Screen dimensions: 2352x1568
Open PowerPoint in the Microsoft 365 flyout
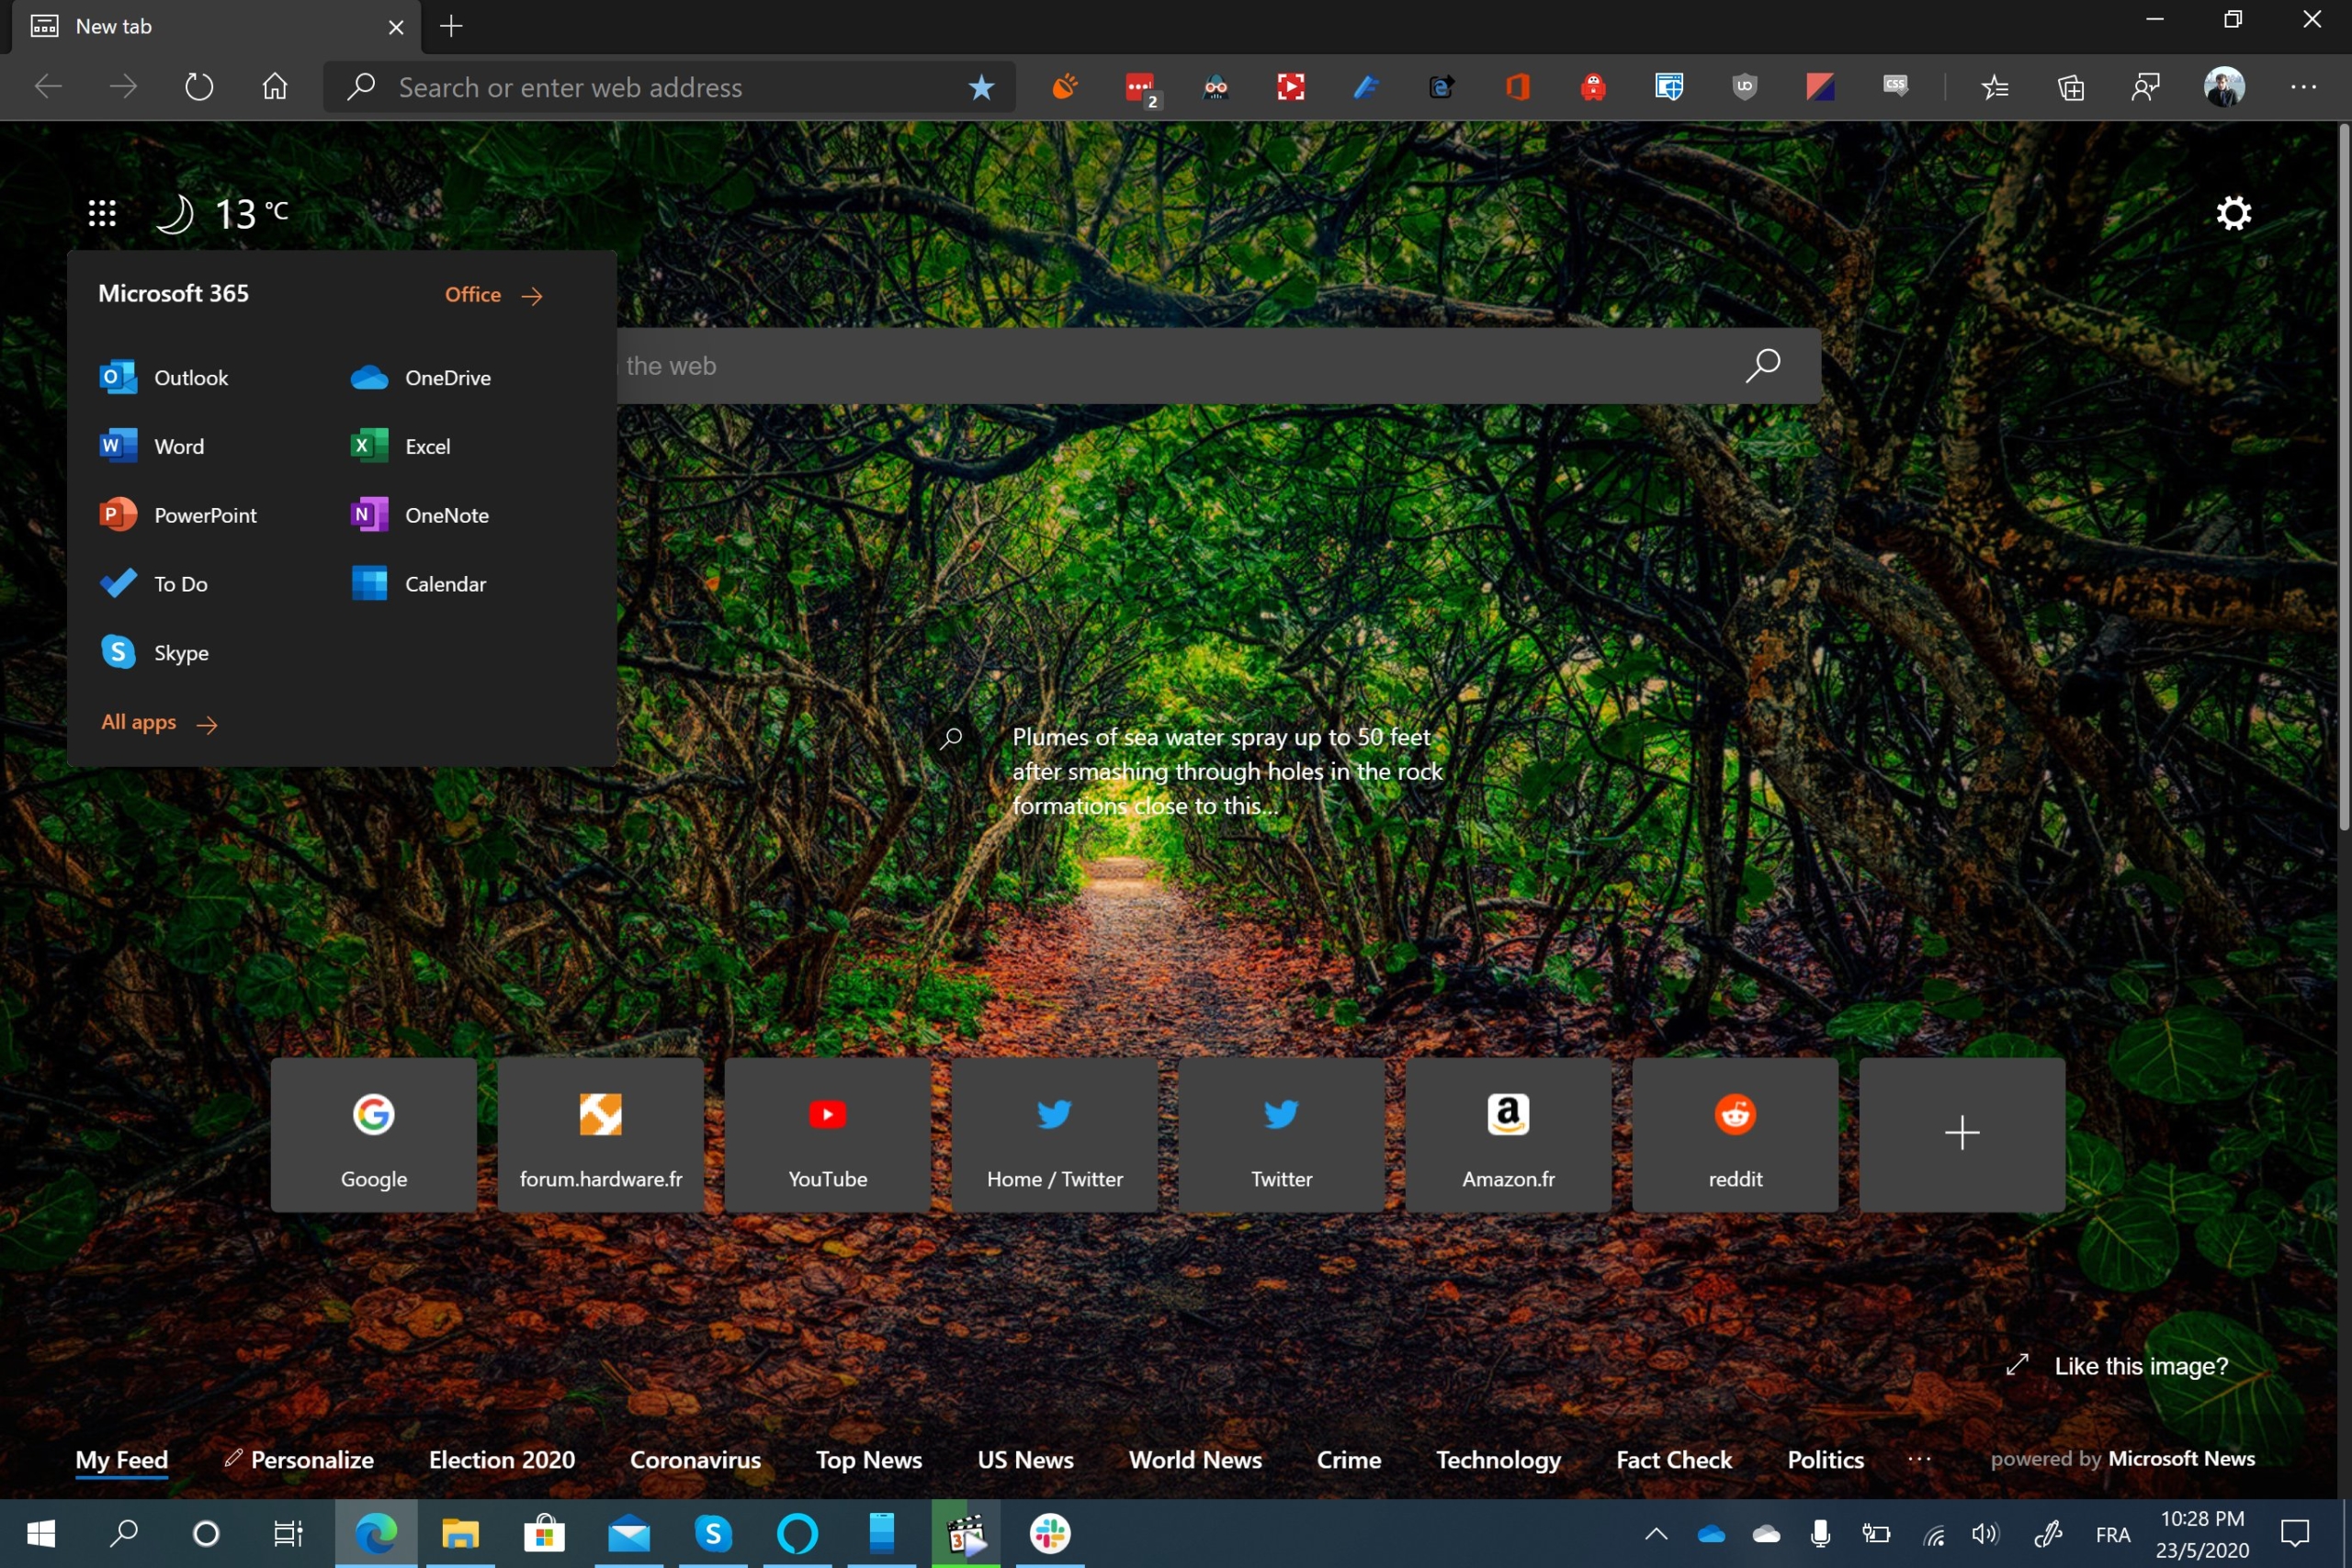pyautogui.click(x=204, y=514)
